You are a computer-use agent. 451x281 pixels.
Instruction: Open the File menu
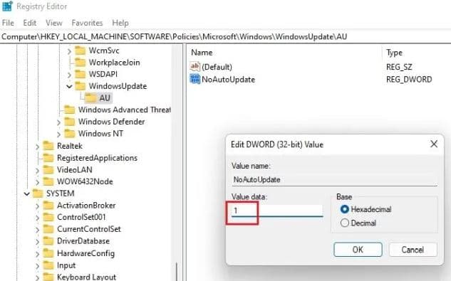tap(8, 23)
